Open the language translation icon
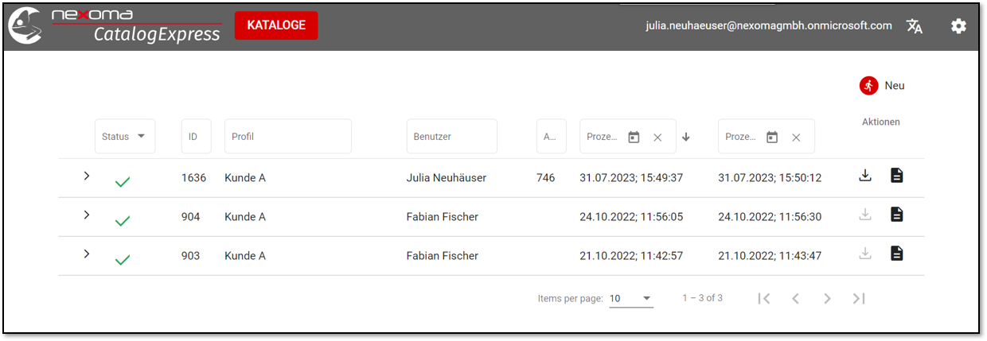The image size is (987, 341). pyautogui.click(x=915, y=26)
